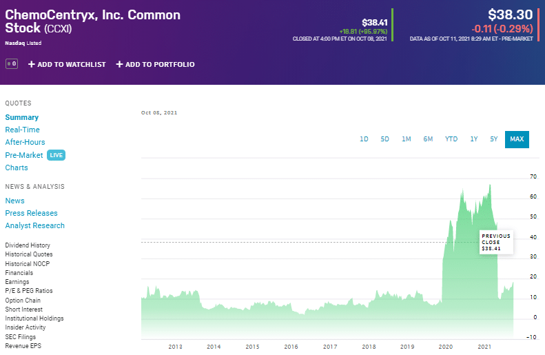Open Dividend History page
545x355 pixels.
[x=28, y=245]
